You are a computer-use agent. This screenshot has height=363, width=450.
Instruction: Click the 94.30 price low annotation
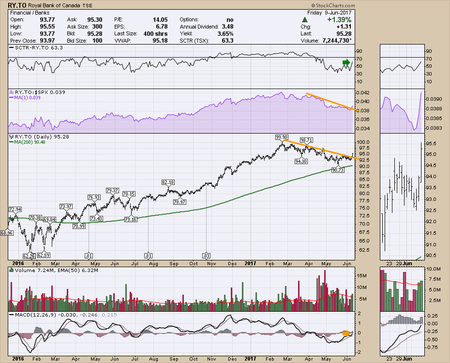301,162
